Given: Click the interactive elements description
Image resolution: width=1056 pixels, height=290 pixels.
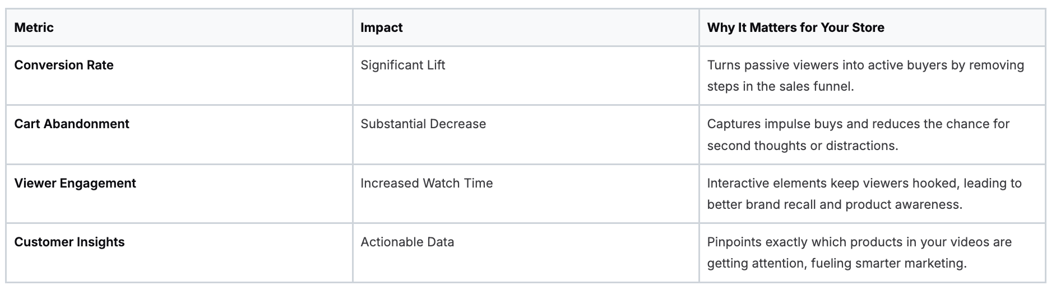Looking at the screenshot, I should [864, 183].
